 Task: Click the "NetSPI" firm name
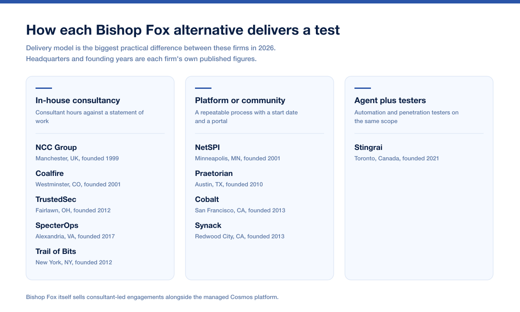pos(208,147)
